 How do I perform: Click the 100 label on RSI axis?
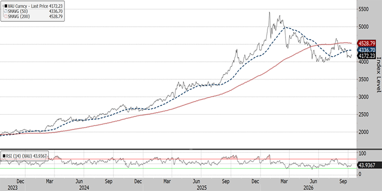click(363, 153)
